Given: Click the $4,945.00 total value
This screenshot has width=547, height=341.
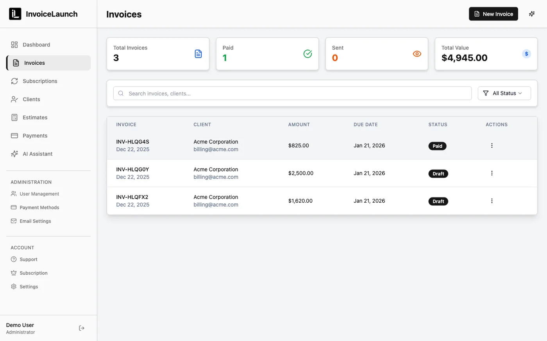Looking at the screenshot, I should pos(465,58).
